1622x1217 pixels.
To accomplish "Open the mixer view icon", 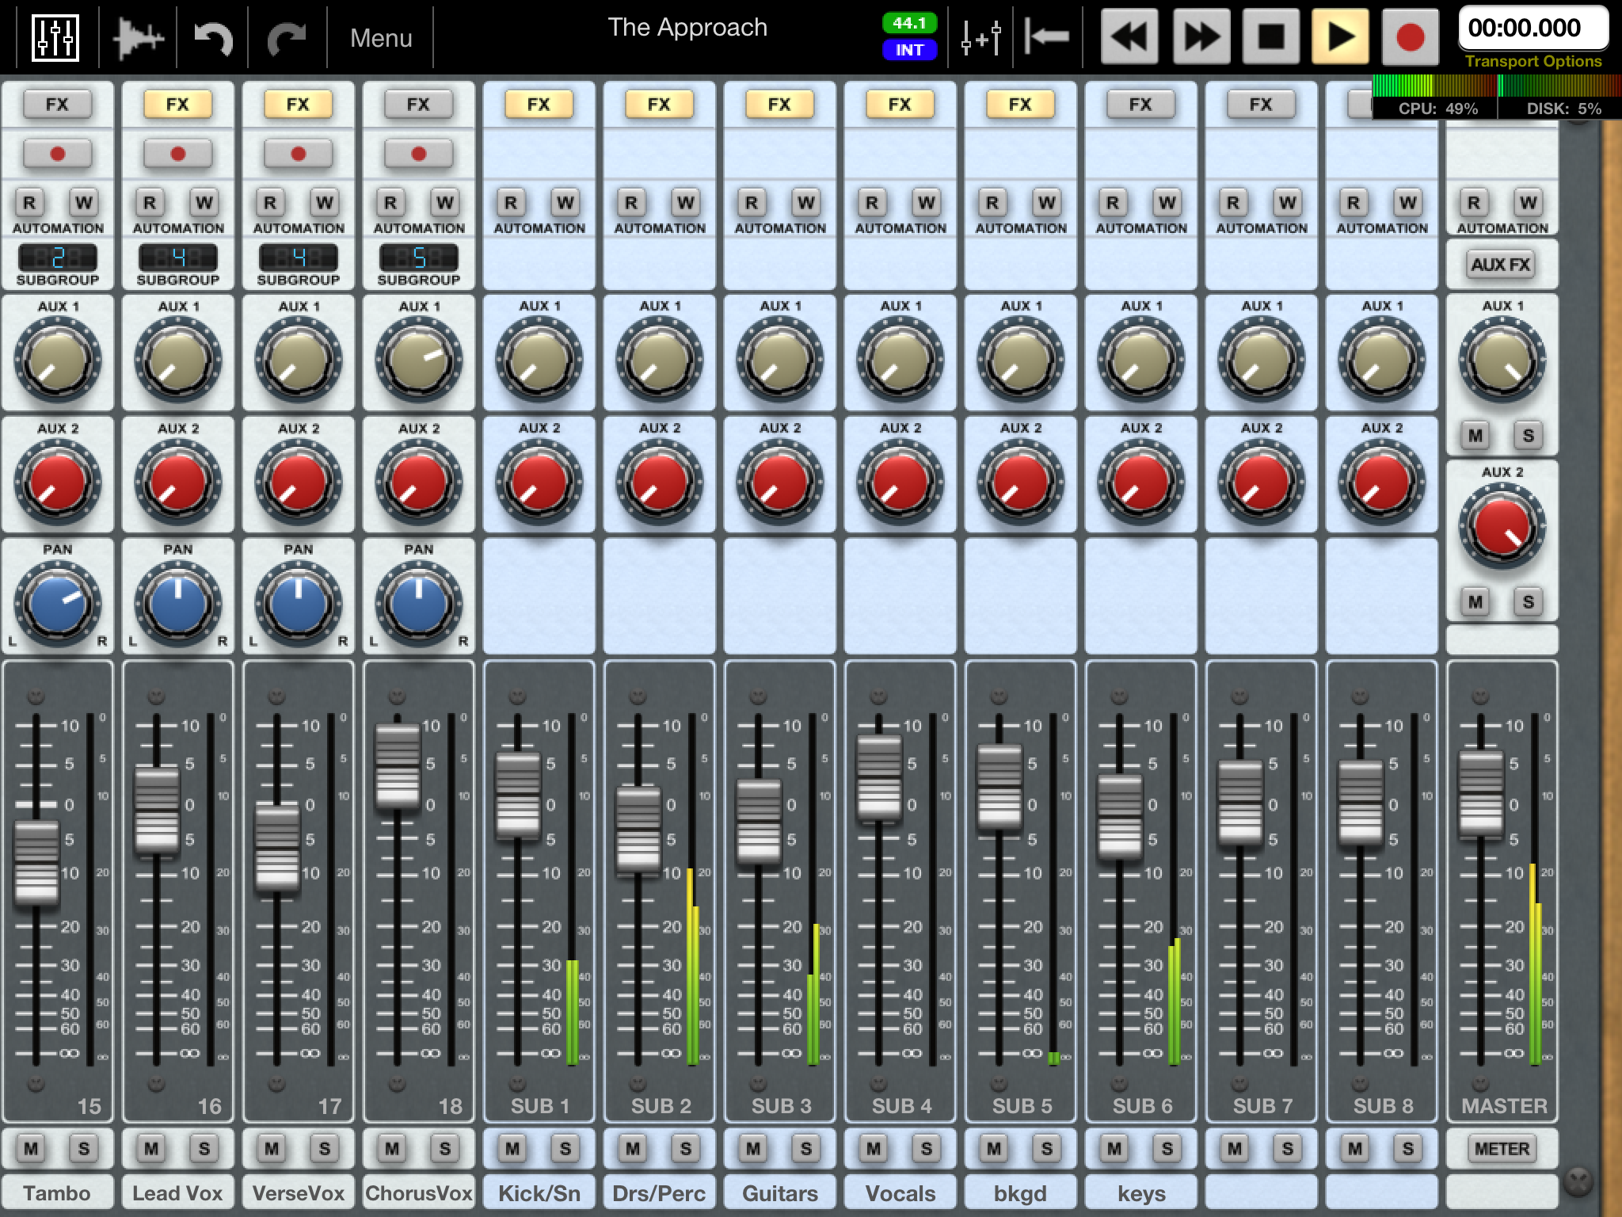I will coord(55,37).
